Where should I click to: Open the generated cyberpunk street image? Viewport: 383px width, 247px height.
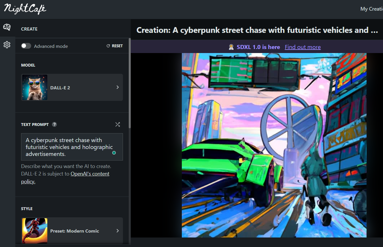coord(274,145)
